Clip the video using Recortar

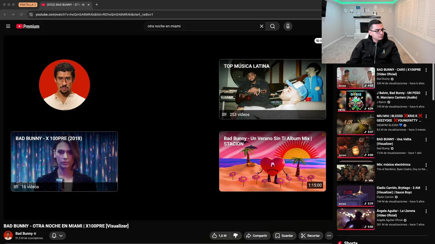[310, 236]
